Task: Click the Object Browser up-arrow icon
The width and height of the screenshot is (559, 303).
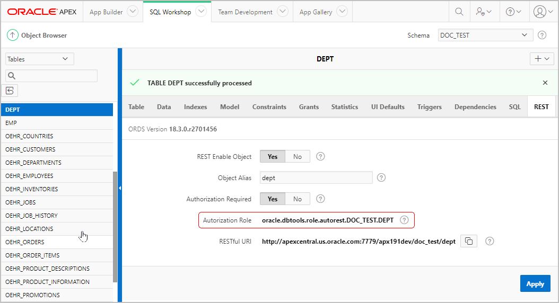Action: click(x=13, y=35)
